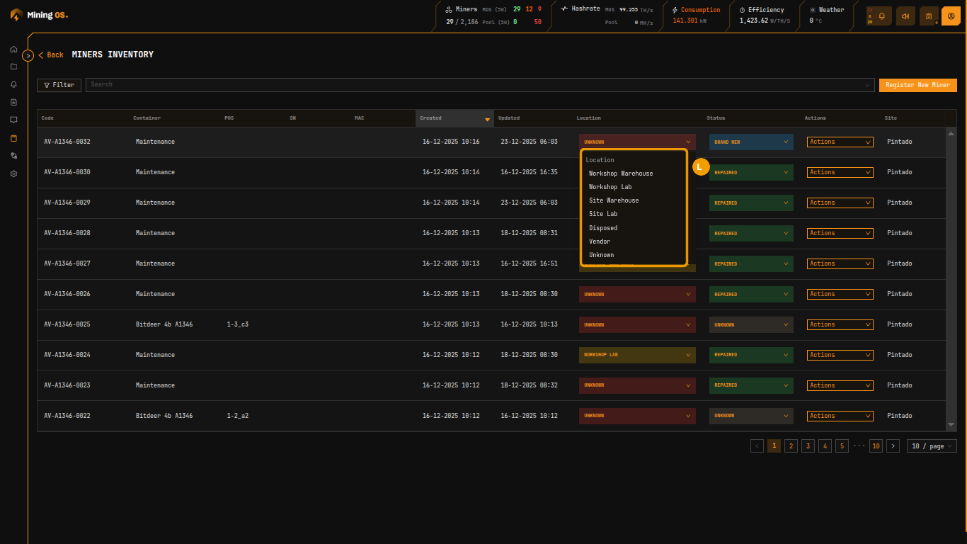967x544 pixels.
Task: Toggle the alarm sound speaker icon
Action: [905, 16]
